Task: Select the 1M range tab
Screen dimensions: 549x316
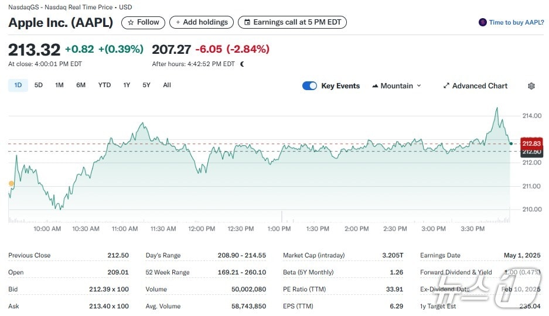Action: click(59, 85)
